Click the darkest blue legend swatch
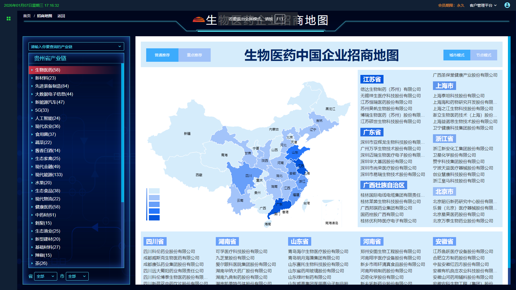The image size is (516, 290). pyautogui.click(x=154, y=218)
